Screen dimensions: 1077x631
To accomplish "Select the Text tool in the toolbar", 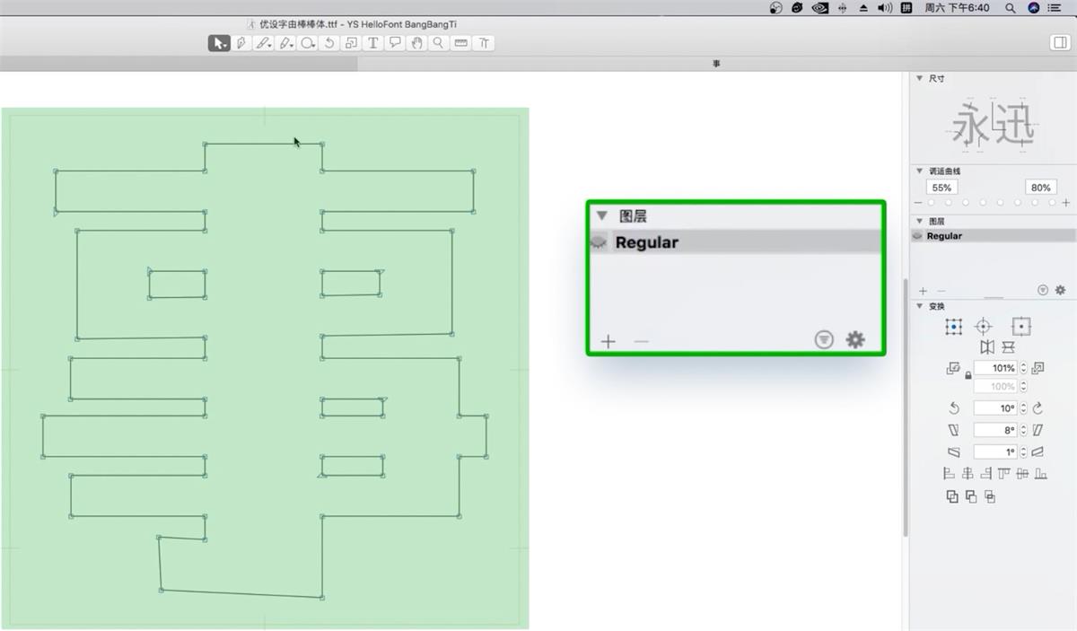I will pyautogui.click(x=372, y=43).
